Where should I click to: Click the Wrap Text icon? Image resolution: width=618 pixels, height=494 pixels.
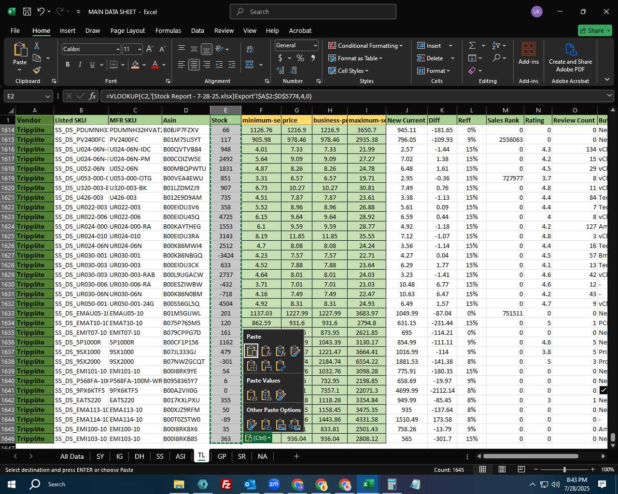pos(250,49)
